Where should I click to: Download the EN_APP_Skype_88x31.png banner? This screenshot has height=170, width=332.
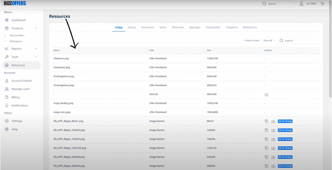click(x=273, y=121)
